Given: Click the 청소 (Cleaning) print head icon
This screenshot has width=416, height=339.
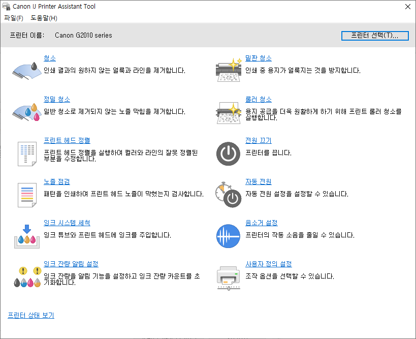Looking at the screenshot, I should point(27,70).
